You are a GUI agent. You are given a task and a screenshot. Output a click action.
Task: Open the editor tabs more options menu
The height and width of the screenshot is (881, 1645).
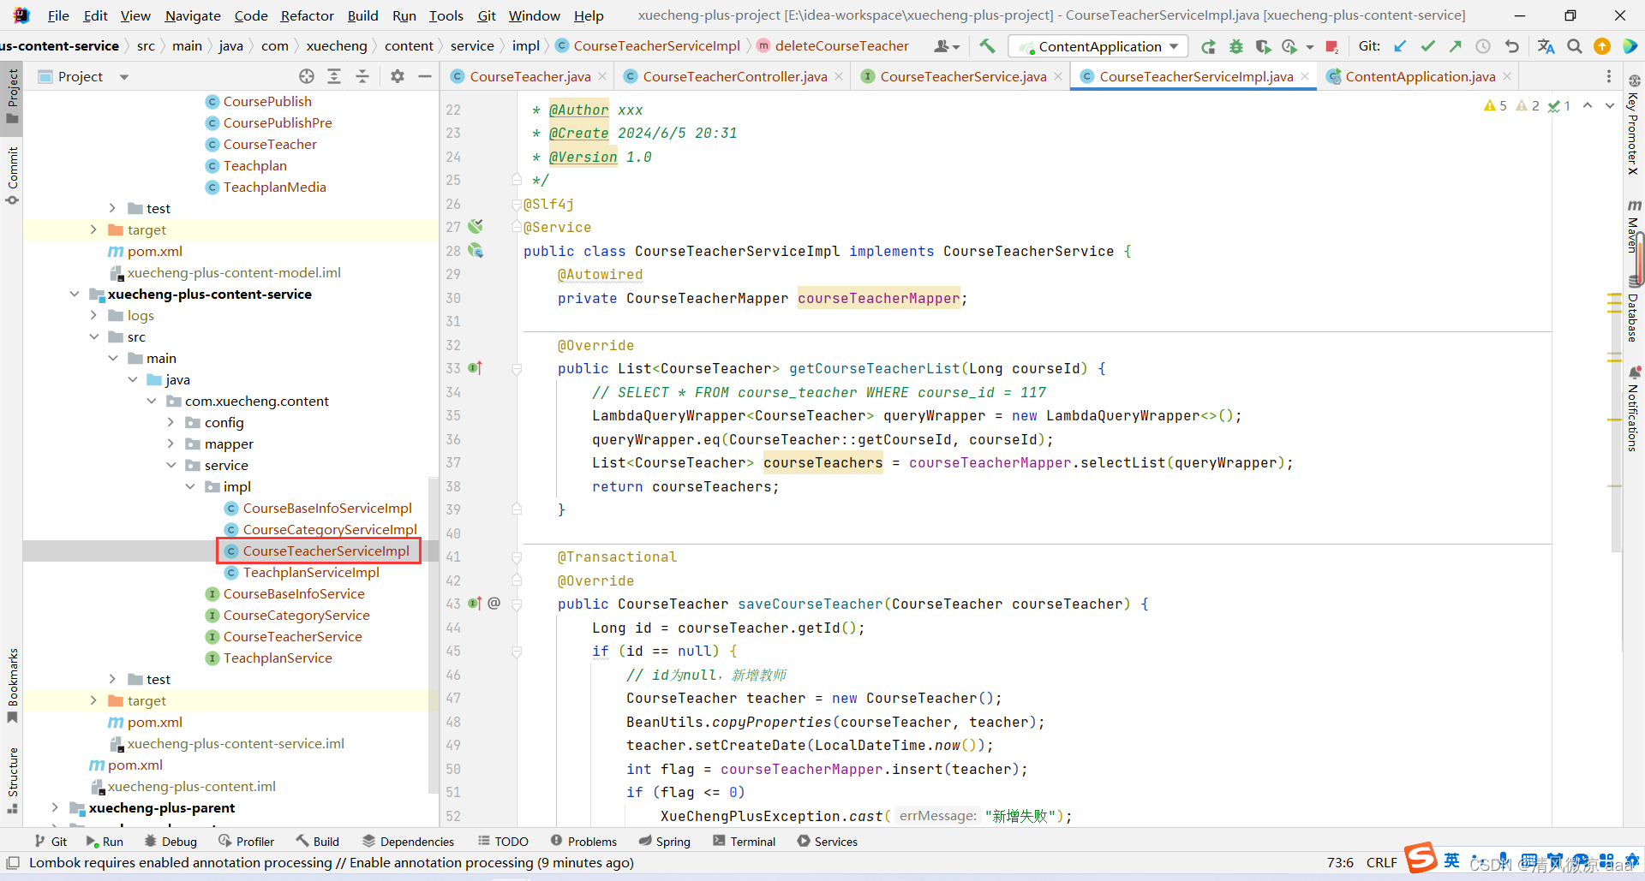1608,76
